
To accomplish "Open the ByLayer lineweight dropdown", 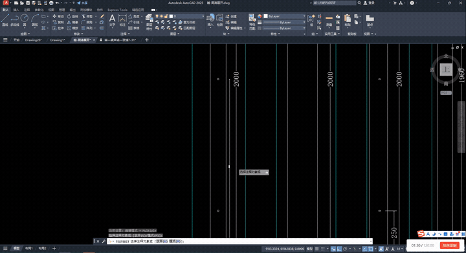I will [285, 22].
